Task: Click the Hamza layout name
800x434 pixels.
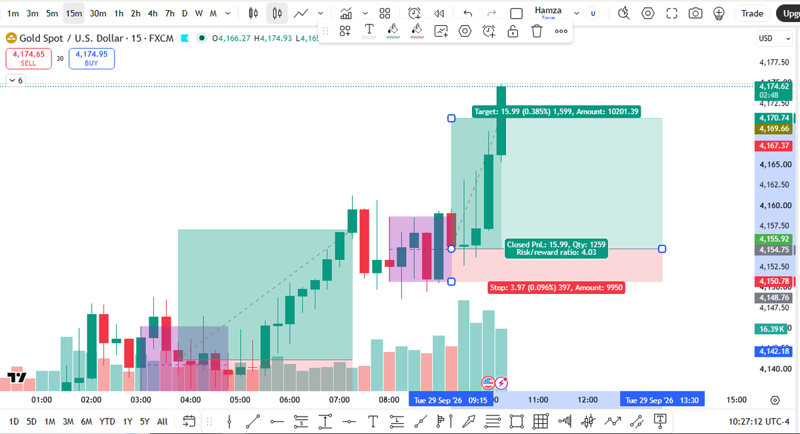Action: [548, 11]
